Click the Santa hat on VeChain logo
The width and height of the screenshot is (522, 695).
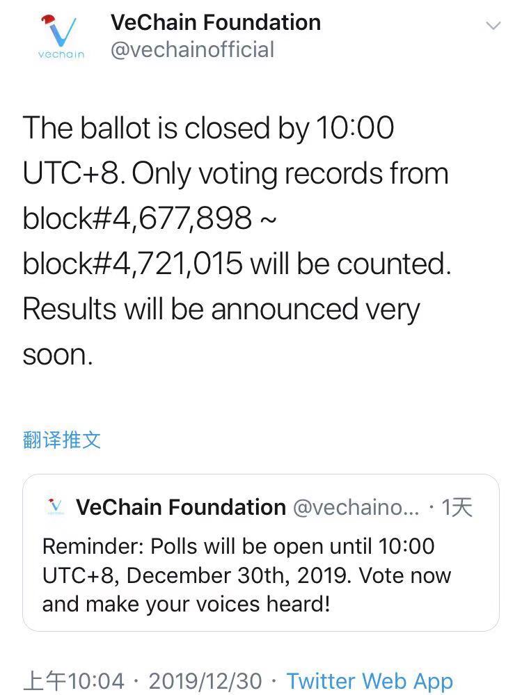[48, 21]
